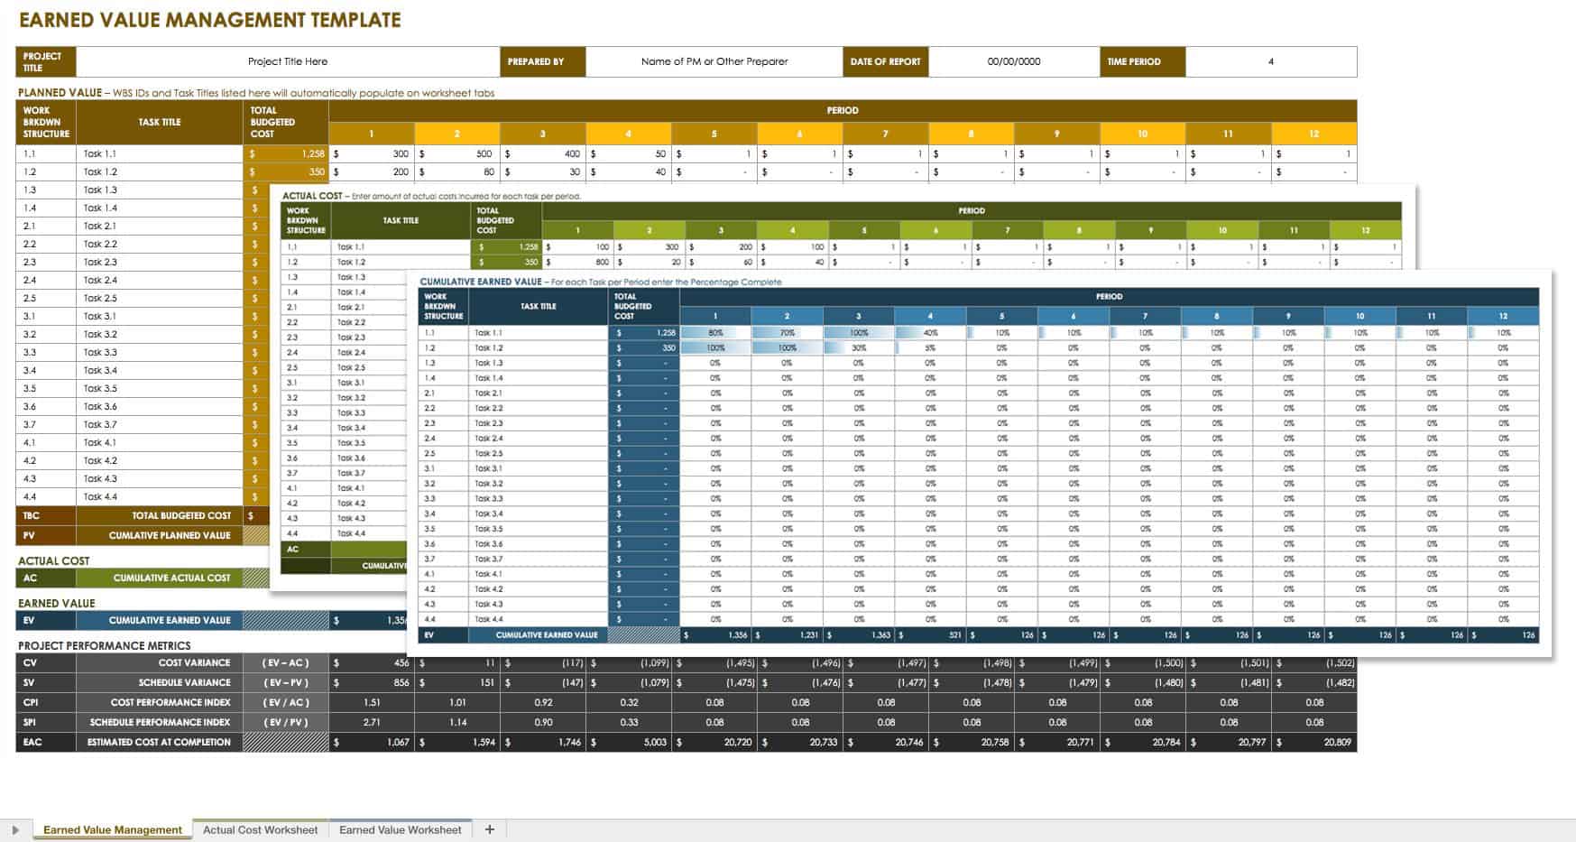Screen dimensions: 1576x842
Task: Select the Earned Value Management tab
Action: click(113, 829)
